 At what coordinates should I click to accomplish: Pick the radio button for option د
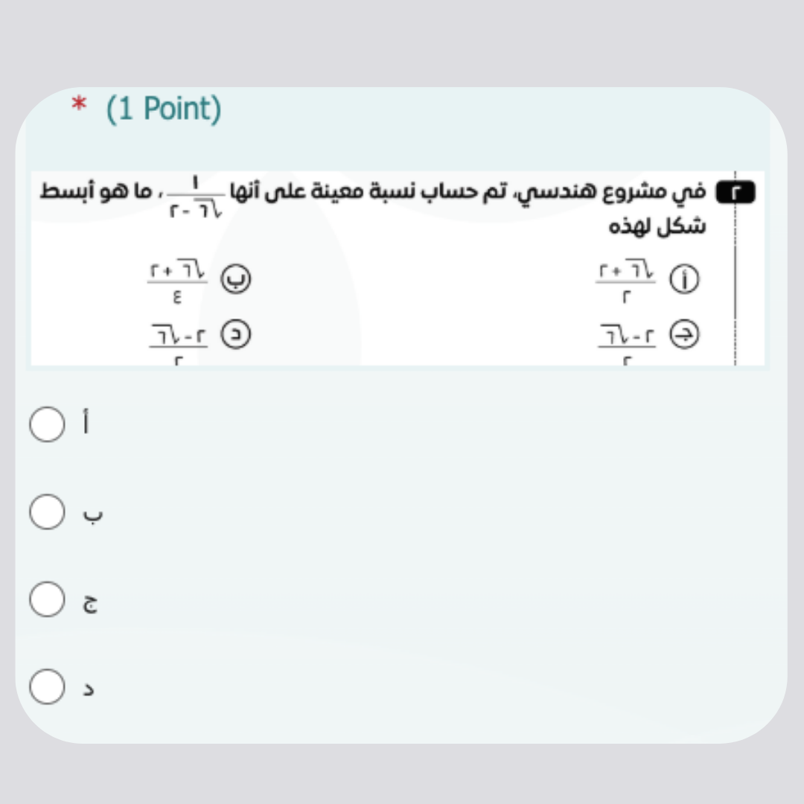(47, 686)
